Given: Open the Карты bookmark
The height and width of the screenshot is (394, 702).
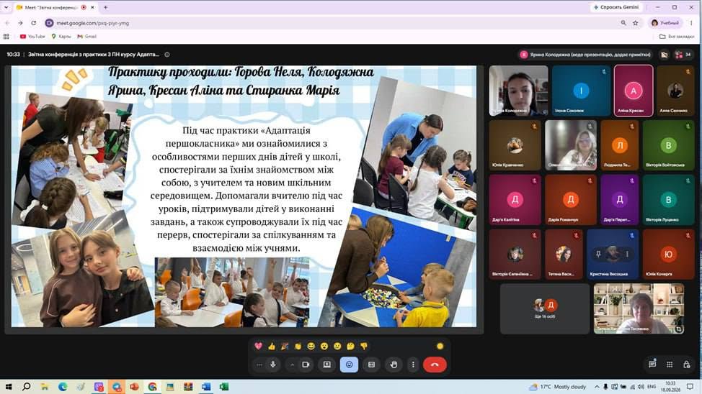Looking at the screenshot, I should pyautogui.click(x=61, y=36).
